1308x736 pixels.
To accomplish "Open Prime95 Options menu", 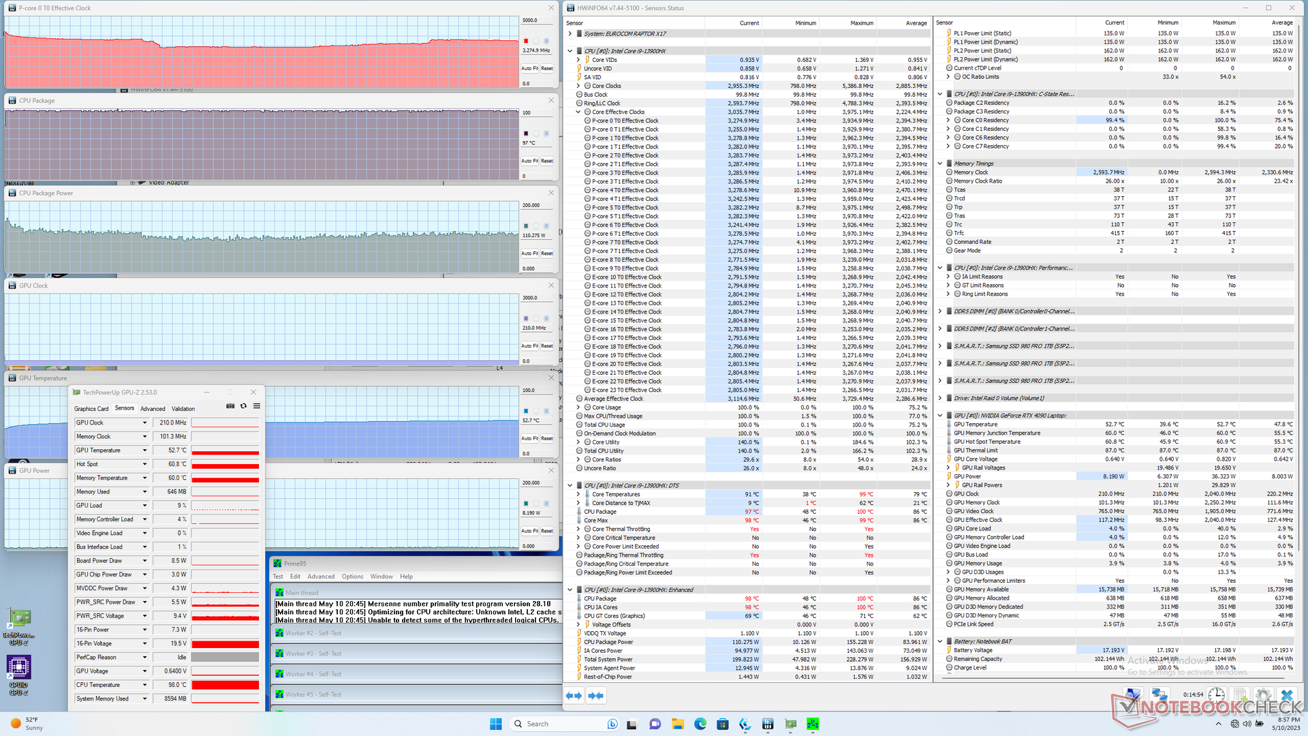I will tap(352, 577).
